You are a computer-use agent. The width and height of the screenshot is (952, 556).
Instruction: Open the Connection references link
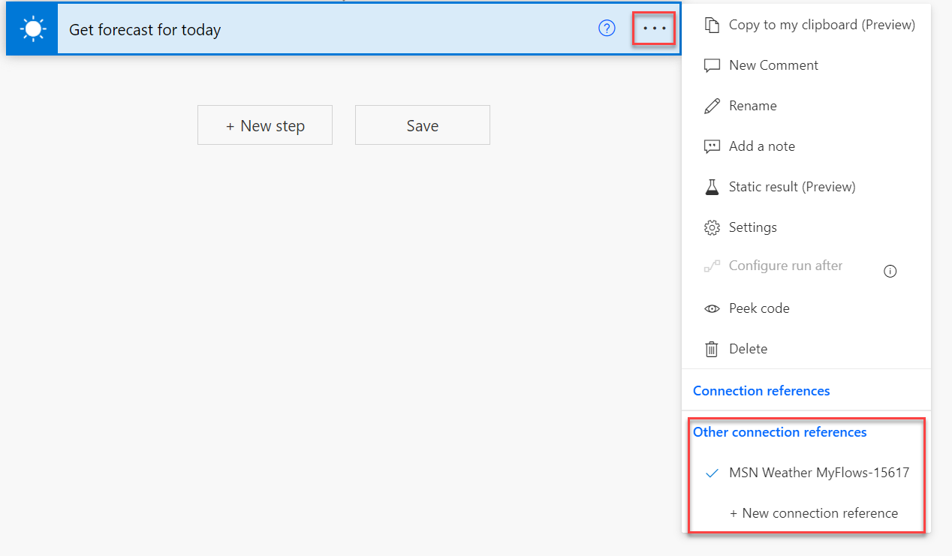[x=761, y=390]
